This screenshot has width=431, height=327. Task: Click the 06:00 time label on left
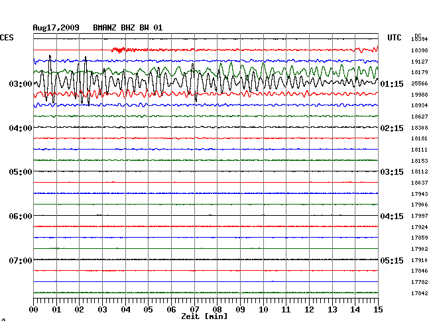click(x=21, y=216)
